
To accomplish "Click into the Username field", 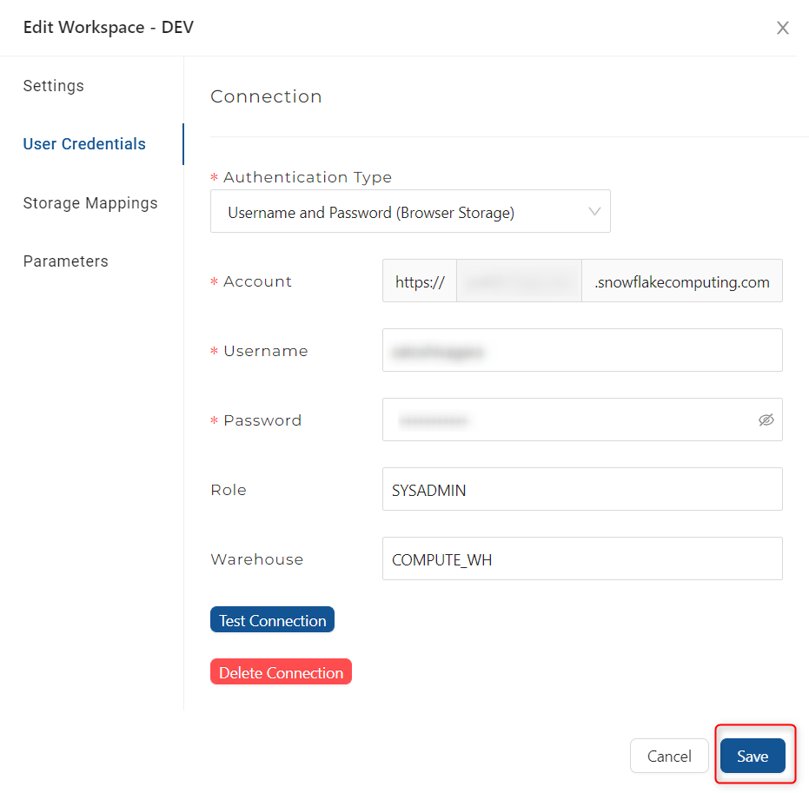I will pos(582,351).
